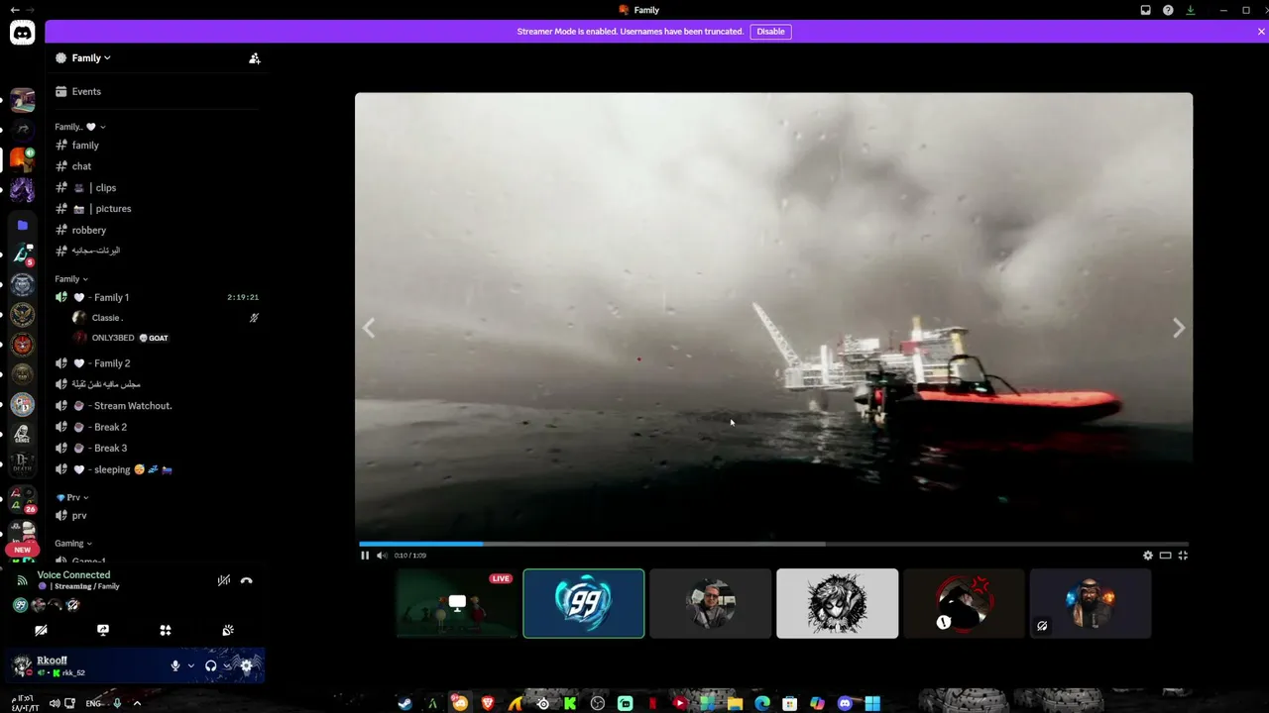Select the LIVE stream thumbnail tile
The height and width of the screenshot is (713, 1269).
pyautogui.click(x=457, y=603)
